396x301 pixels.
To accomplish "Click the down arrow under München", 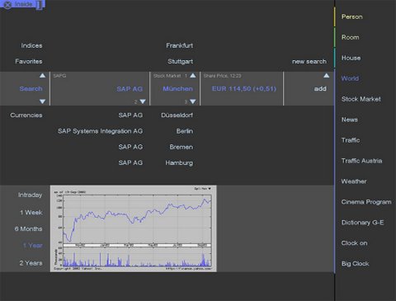I will pos(193,101).
